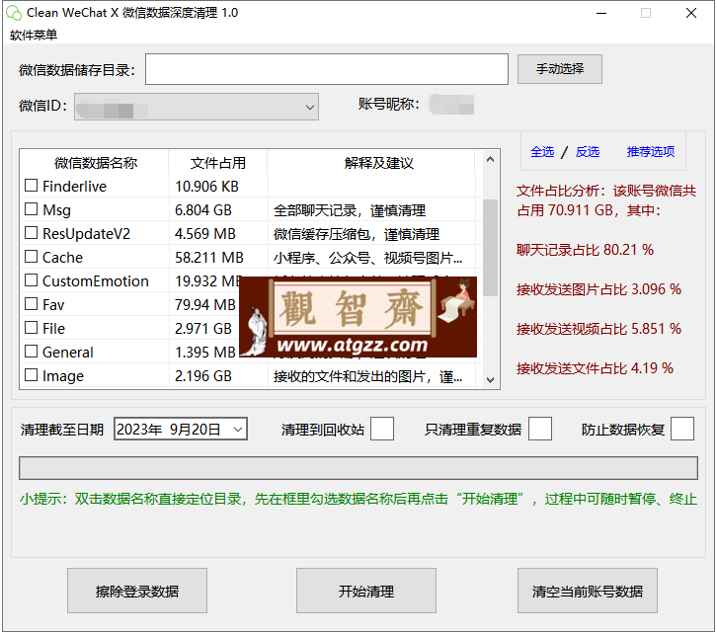This screenshot has height=634, width=717.
Task: Click the 全部聊天记录，谨慎清理 description
Action: (350, 210)
